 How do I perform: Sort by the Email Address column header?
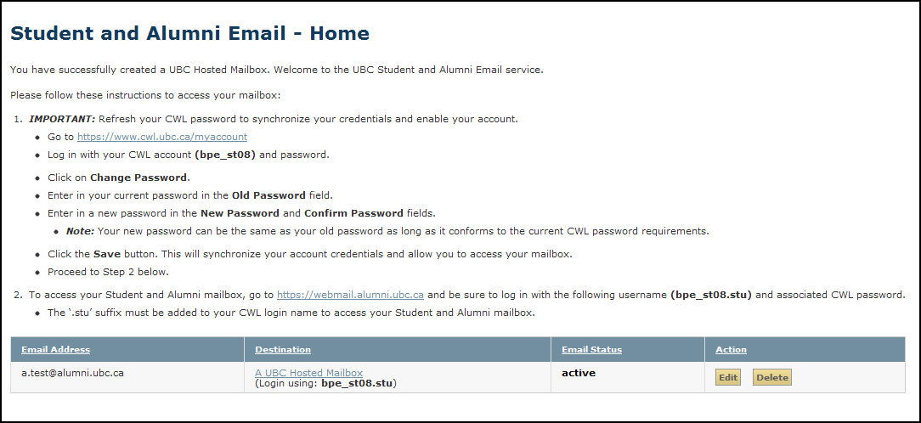point(55,350)
